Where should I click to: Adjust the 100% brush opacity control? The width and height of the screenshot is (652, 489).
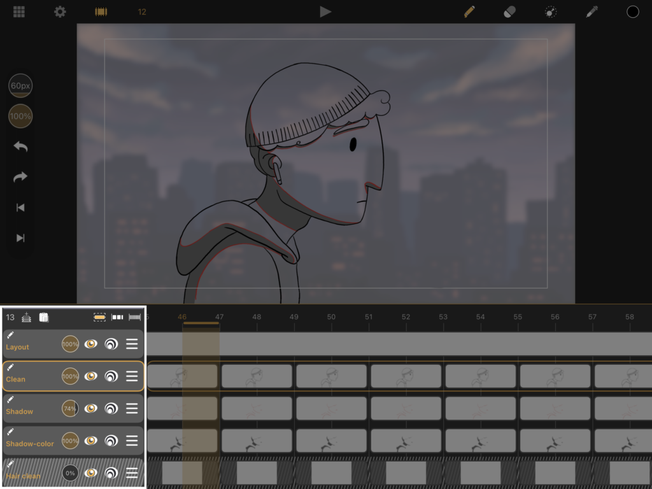click(x=20, y=116)
